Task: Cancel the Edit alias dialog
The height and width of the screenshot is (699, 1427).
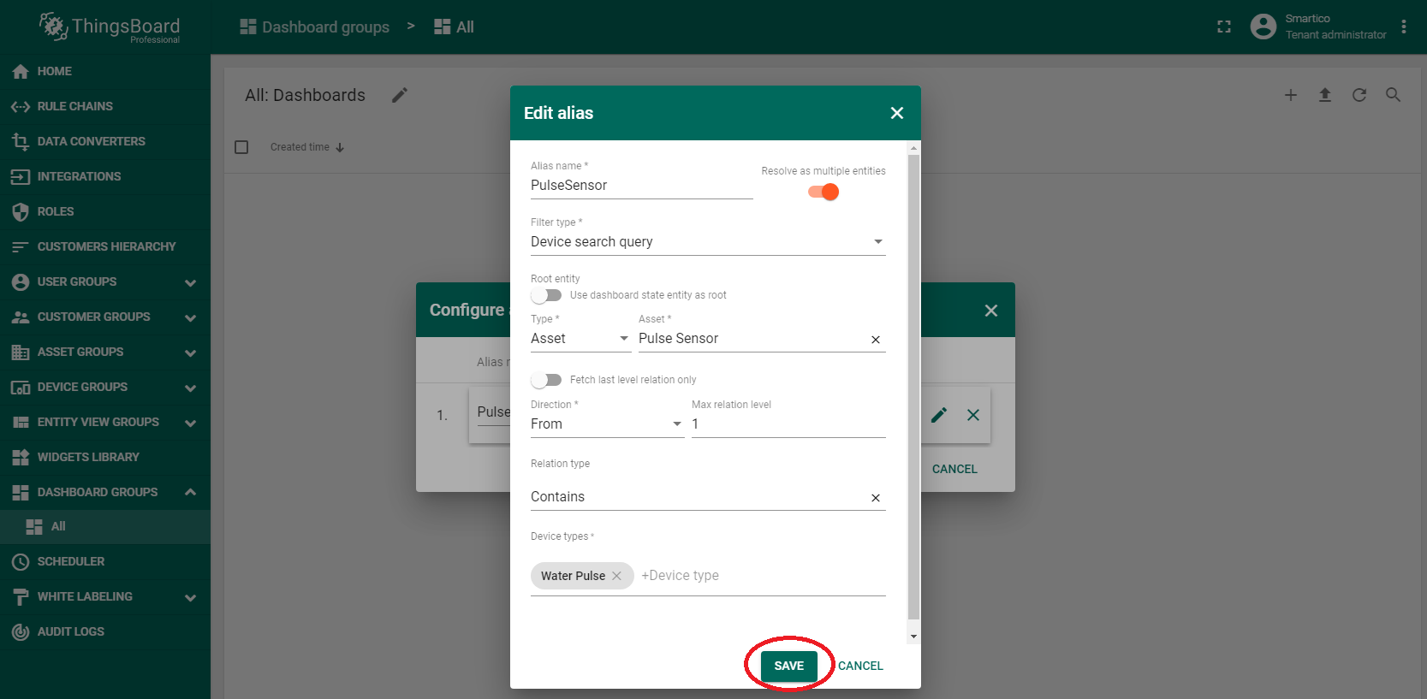Action: pos(860,666)
